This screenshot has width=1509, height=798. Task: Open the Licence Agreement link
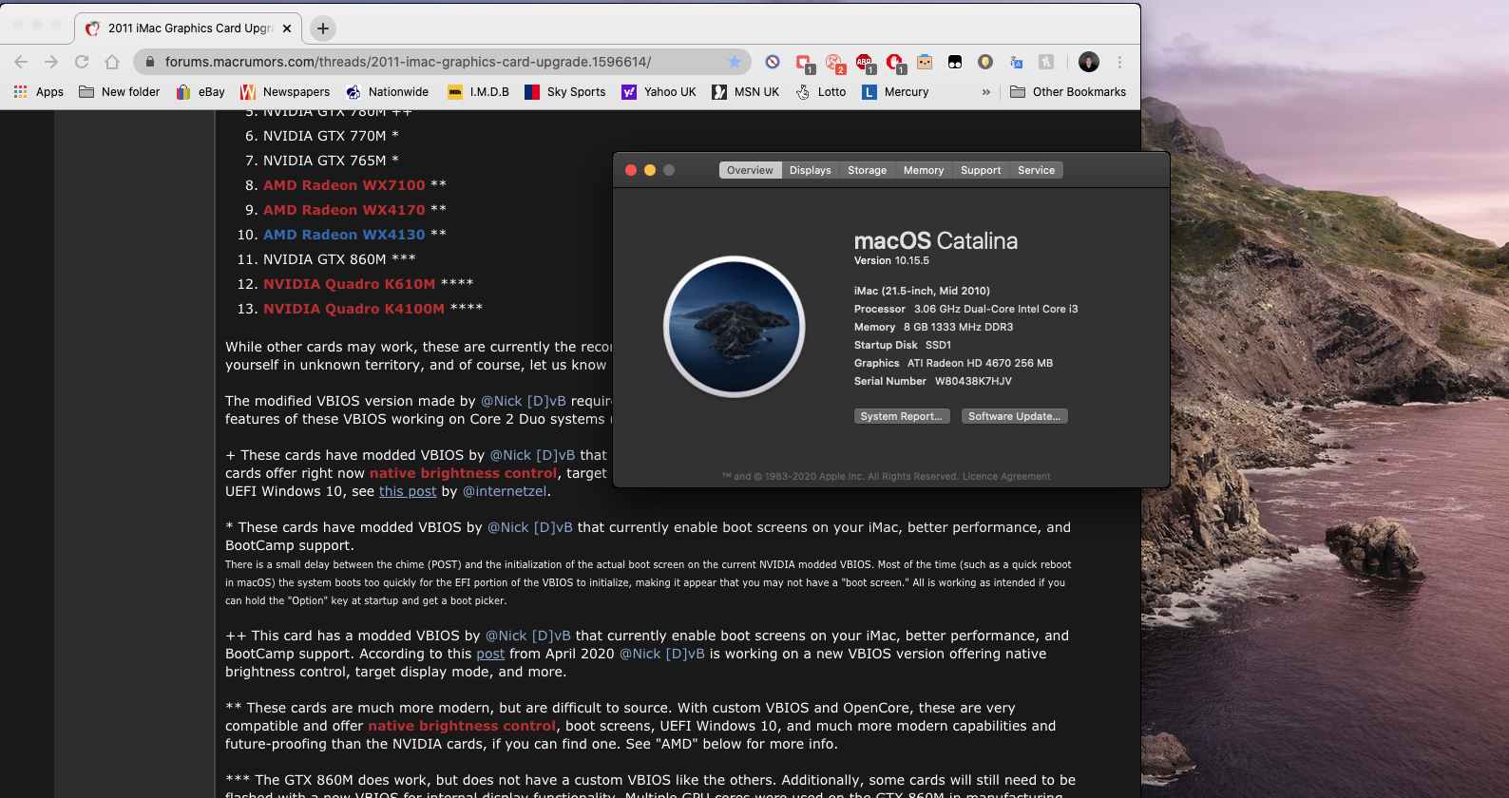(x=1006, y=477)
